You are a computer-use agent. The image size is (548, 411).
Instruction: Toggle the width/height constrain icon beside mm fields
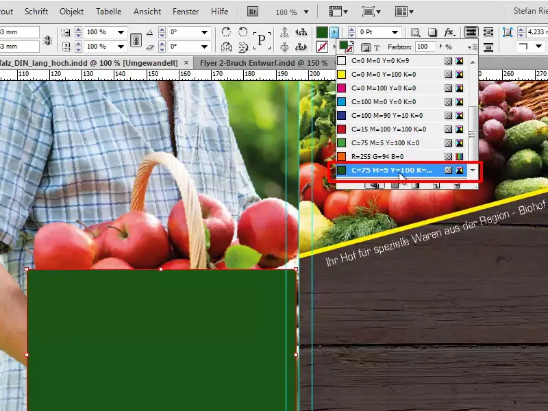tap(47, 40)
